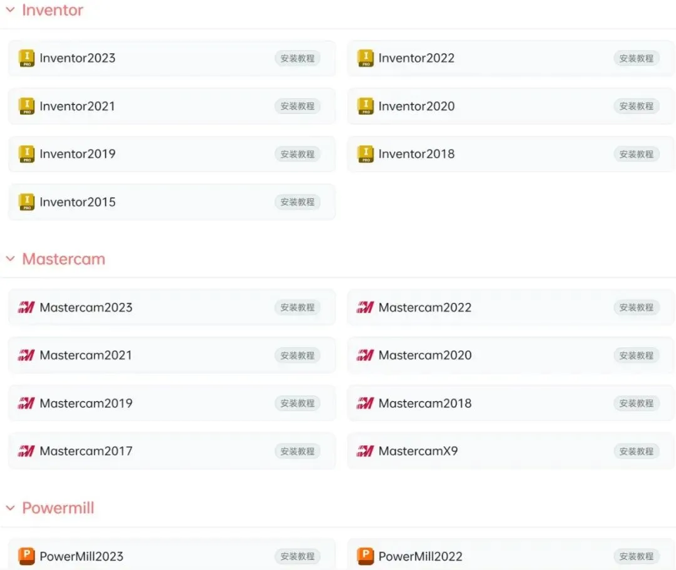Open 安装教程 for PowerMill2023

point(297,556)
